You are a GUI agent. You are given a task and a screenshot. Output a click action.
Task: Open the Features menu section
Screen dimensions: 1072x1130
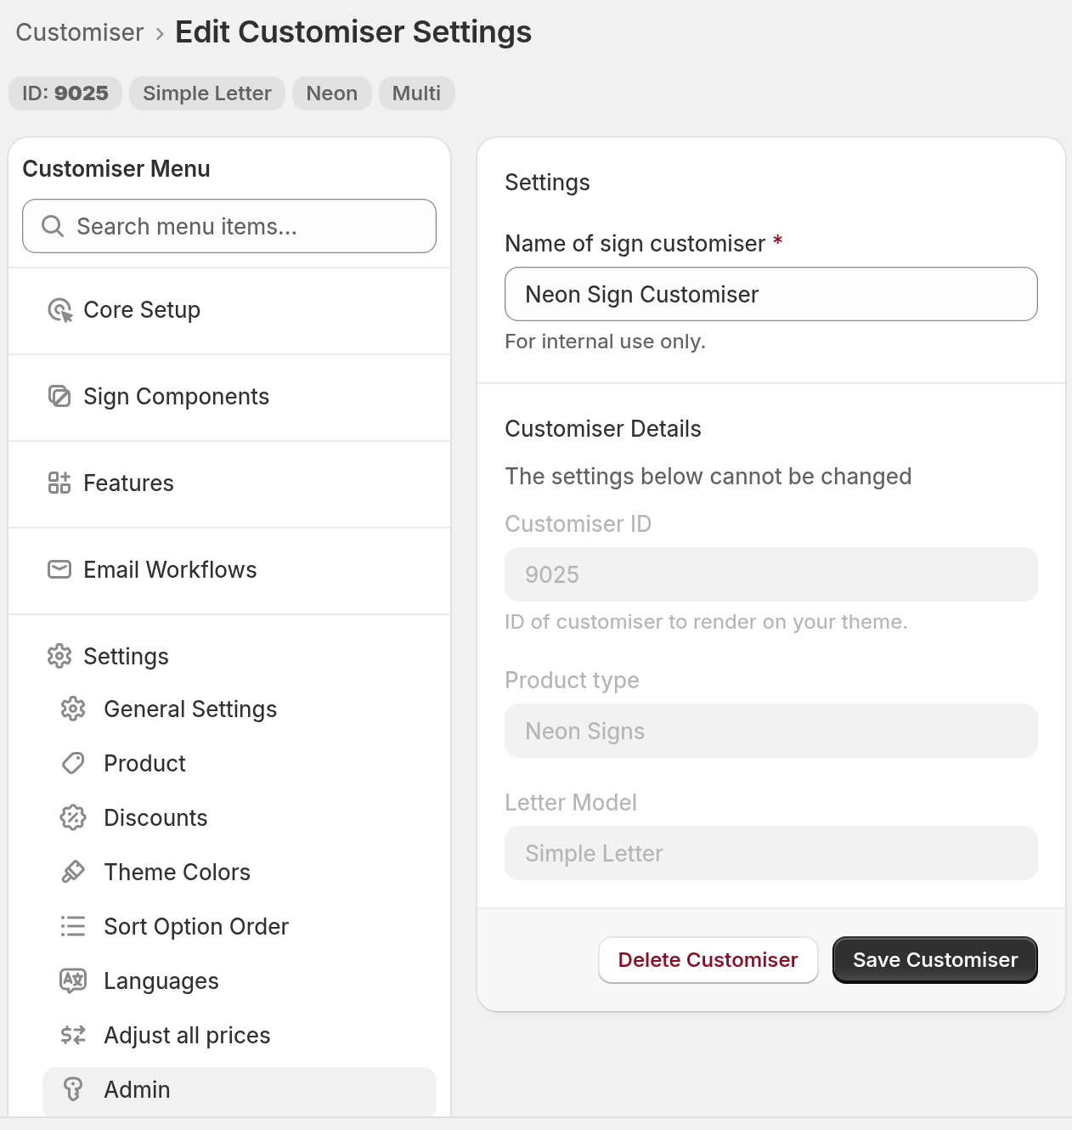(x=229, y=483)
